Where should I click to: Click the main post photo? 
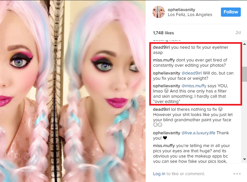[73, 91]
